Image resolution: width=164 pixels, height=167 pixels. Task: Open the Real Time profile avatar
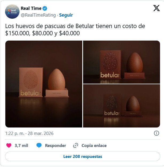(12, 11)
